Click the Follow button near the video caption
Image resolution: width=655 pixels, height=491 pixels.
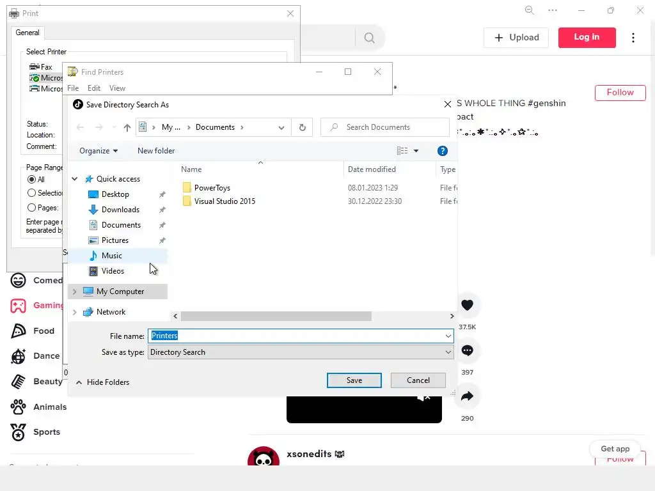620,93
